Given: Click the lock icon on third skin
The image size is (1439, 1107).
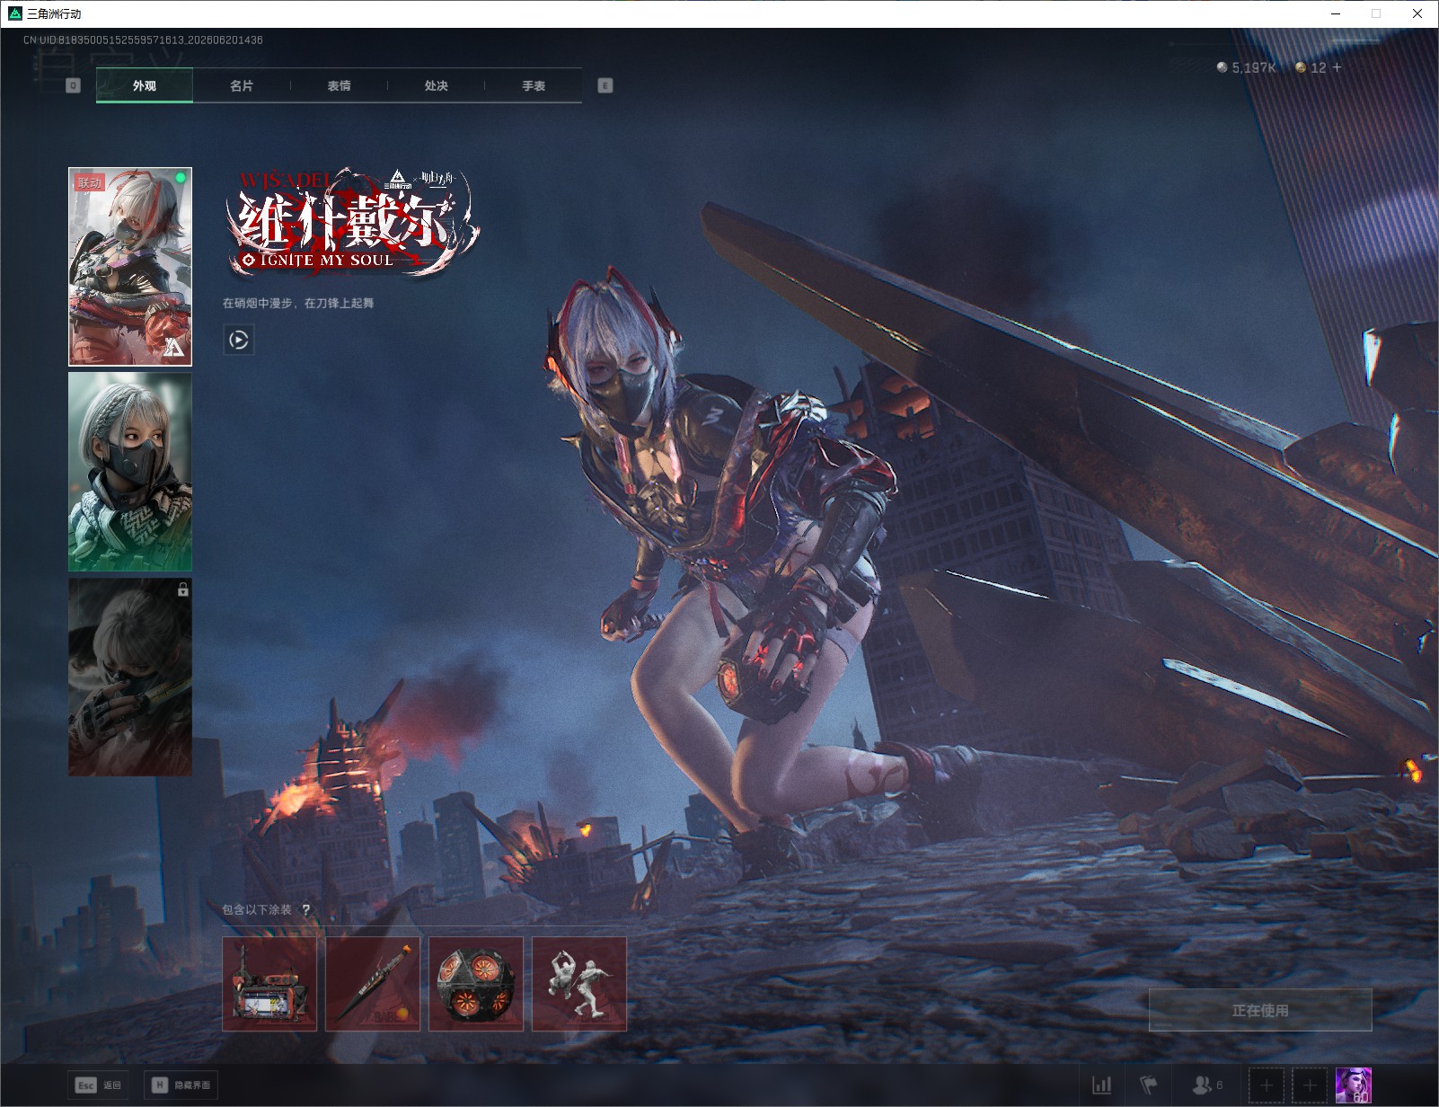Looking at the screenshot, I should coord(183,589).
